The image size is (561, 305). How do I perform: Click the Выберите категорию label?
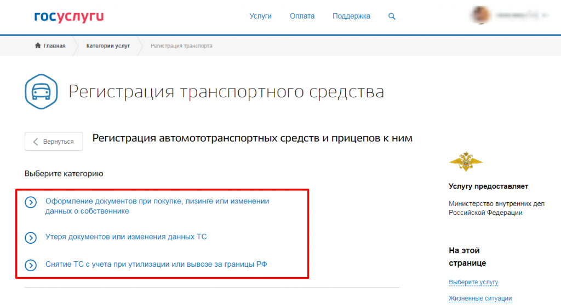click(x=64, y=174)
